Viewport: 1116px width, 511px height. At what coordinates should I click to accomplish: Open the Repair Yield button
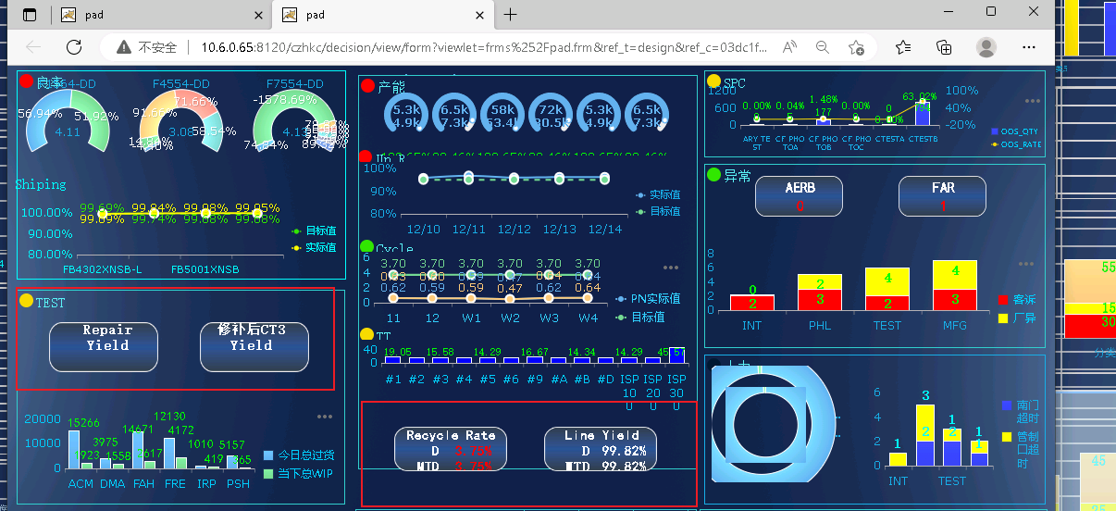coord(104,346)
